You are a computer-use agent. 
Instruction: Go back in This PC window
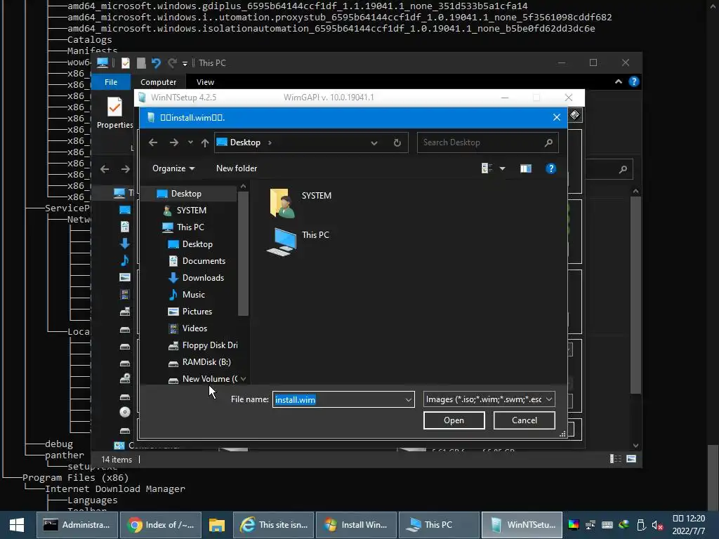click(x=105, y=169)
